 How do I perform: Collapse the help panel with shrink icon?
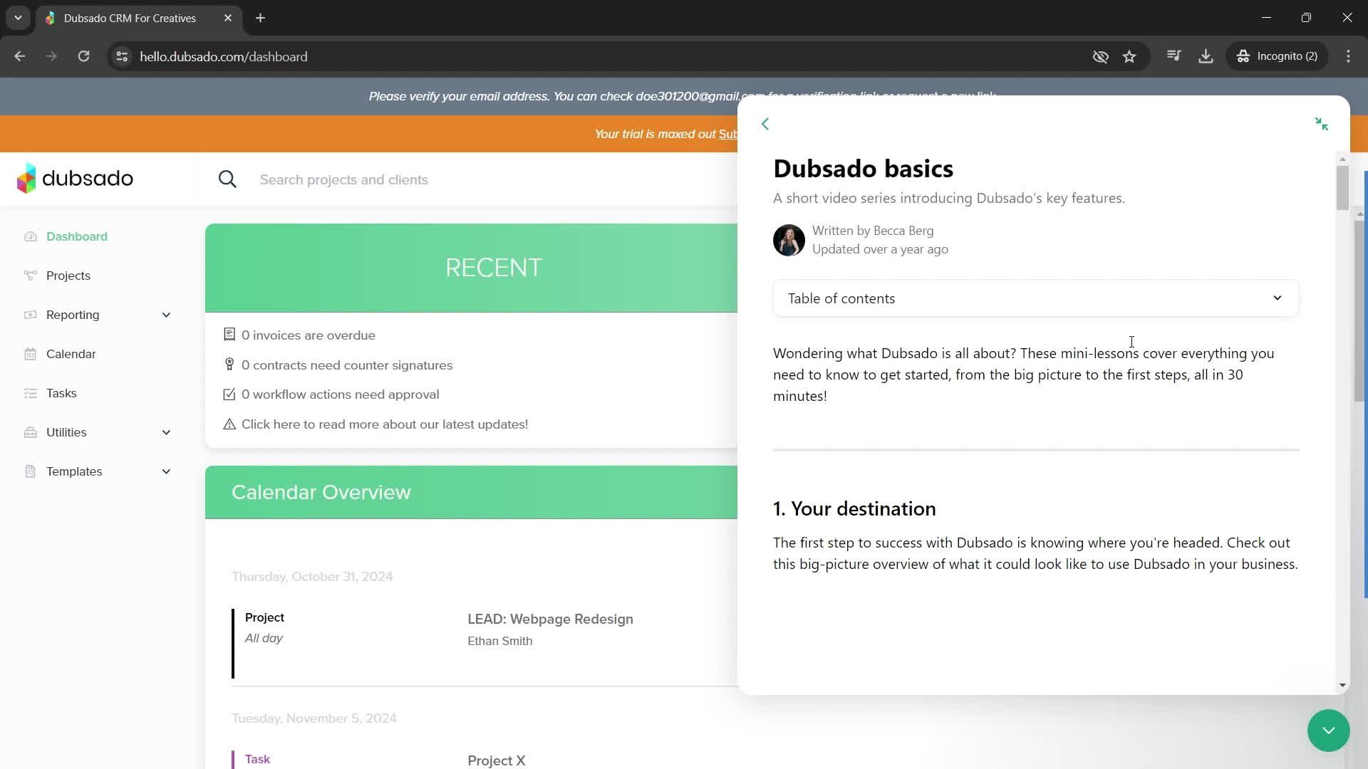1321,124
